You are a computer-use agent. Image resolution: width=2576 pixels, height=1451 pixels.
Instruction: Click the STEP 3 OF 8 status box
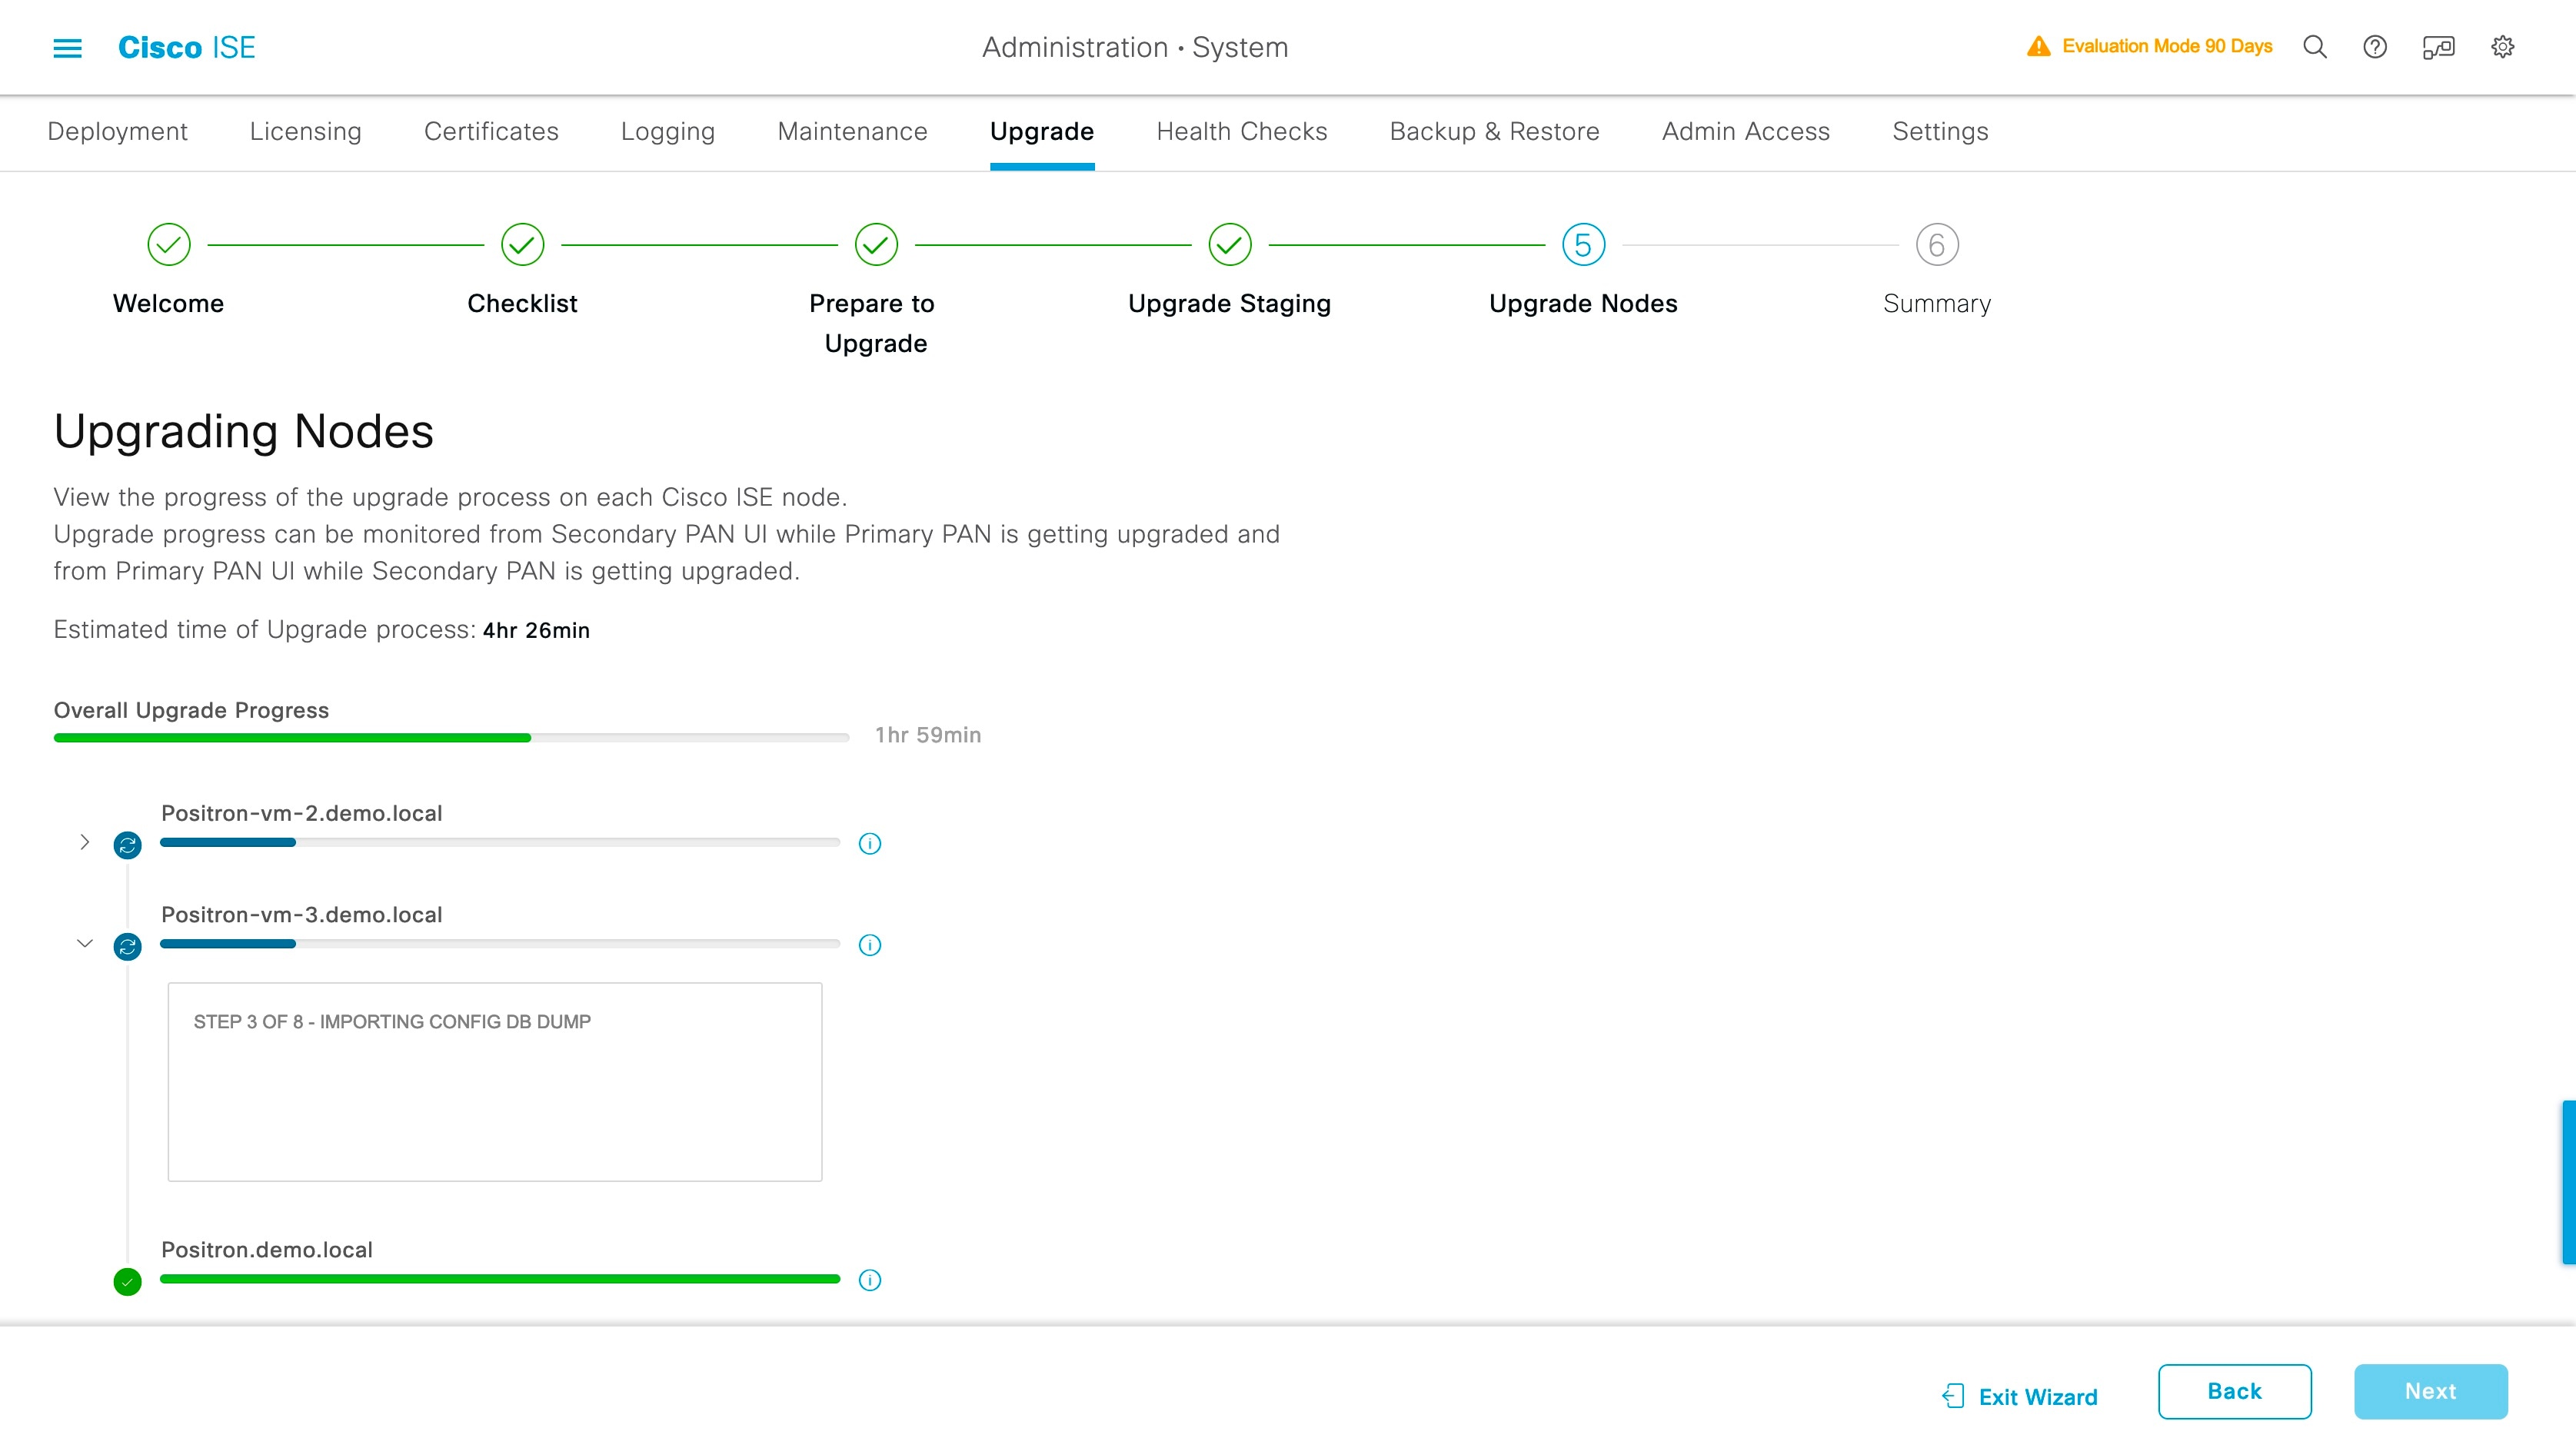coord(495,1081)
